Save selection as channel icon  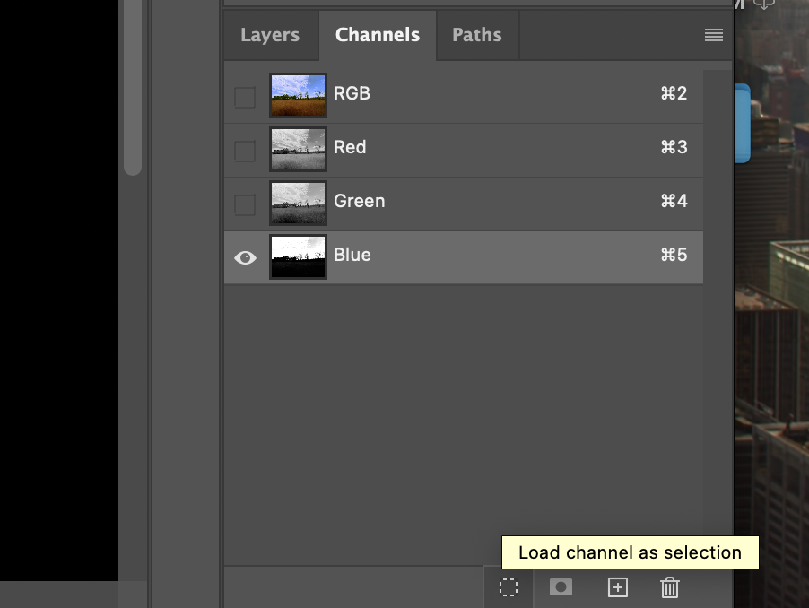click(561, 586)
